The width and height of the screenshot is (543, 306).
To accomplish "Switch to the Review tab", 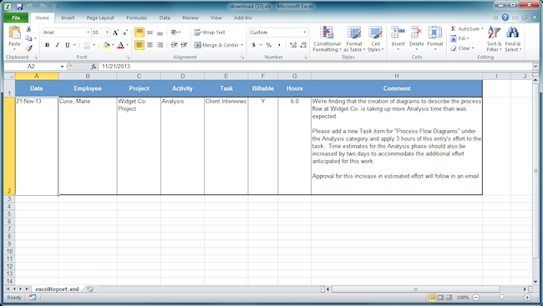I will (x=190, y=18).
